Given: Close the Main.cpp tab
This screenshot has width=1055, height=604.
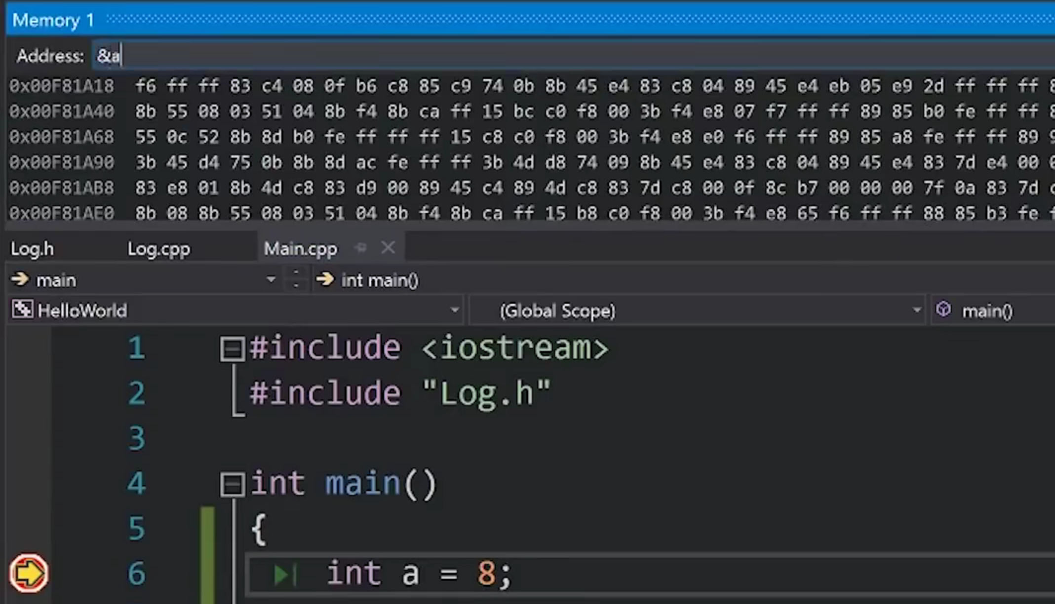Looking at the screenshot, I should [388, 248].
